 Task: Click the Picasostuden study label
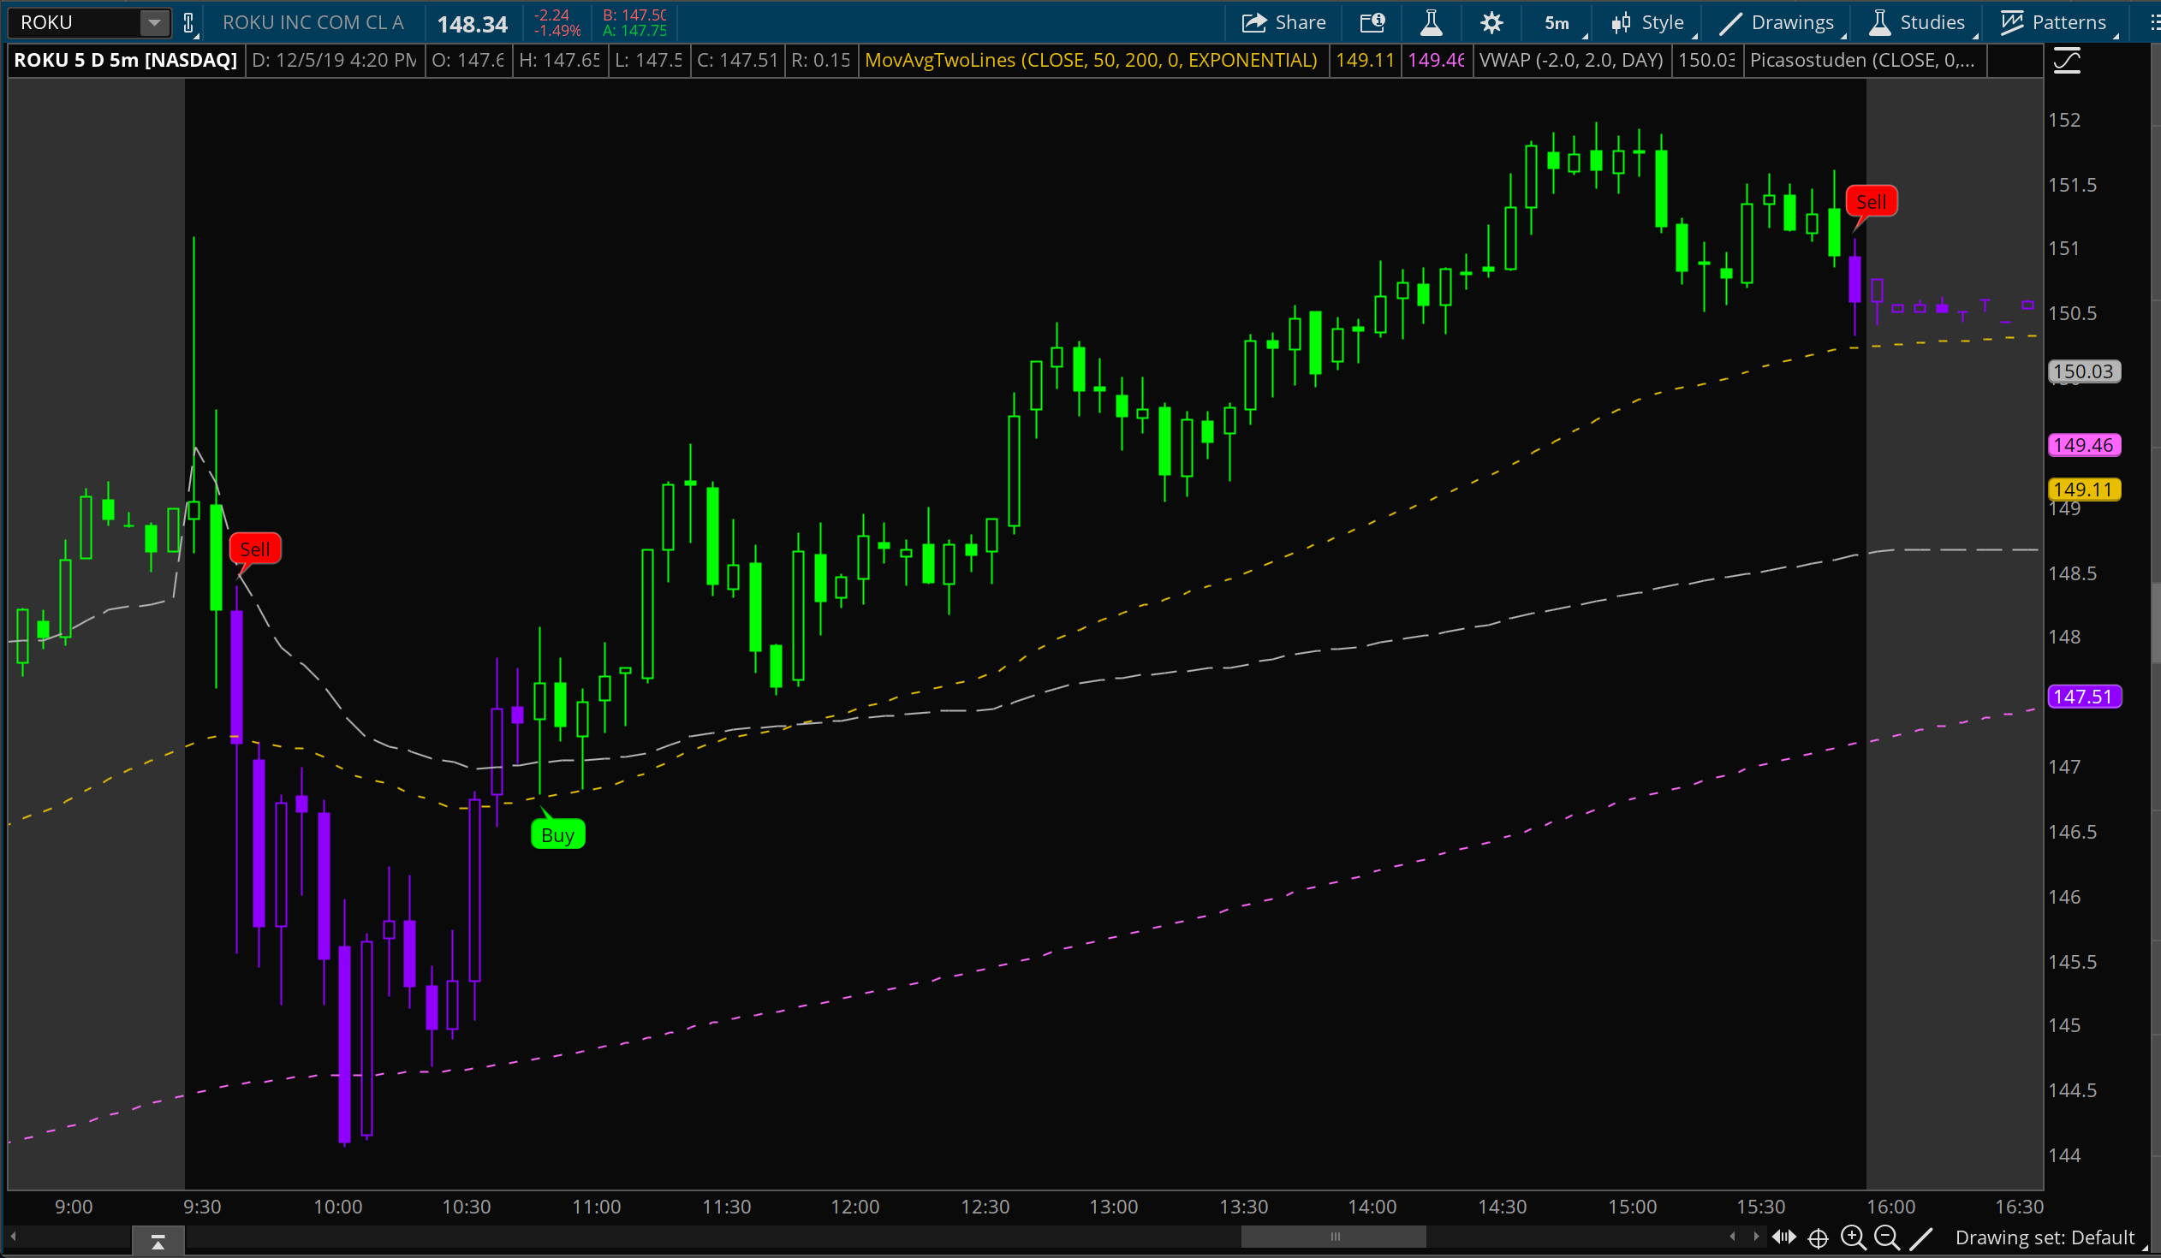coord(1861,61)
